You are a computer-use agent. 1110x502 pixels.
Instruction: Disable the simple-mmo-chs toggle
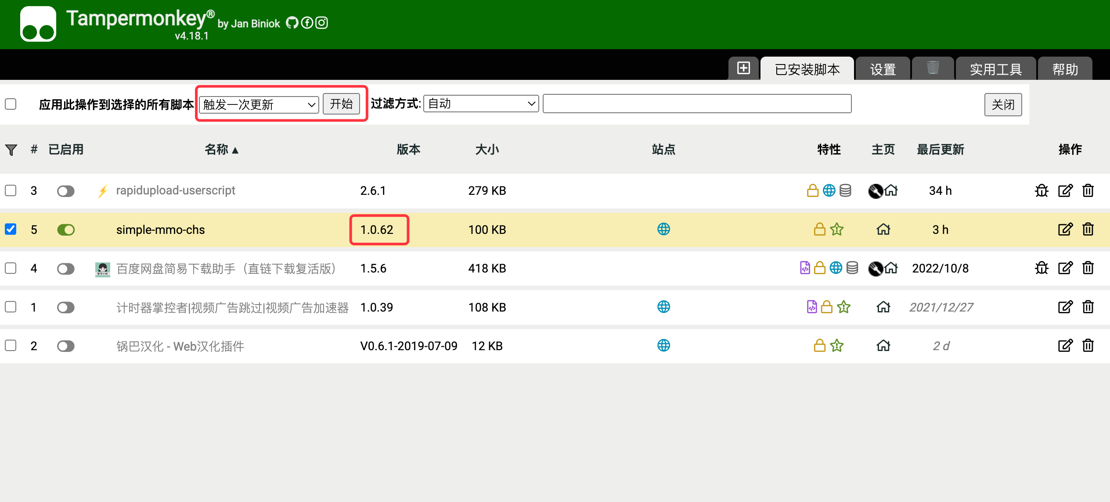tap(66, 229)
